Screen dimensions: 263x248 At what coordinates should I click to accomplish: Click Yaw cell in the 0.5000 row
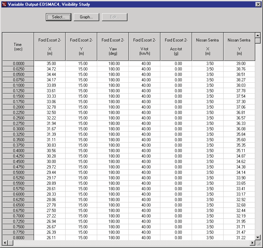click(x=113, y=172)
